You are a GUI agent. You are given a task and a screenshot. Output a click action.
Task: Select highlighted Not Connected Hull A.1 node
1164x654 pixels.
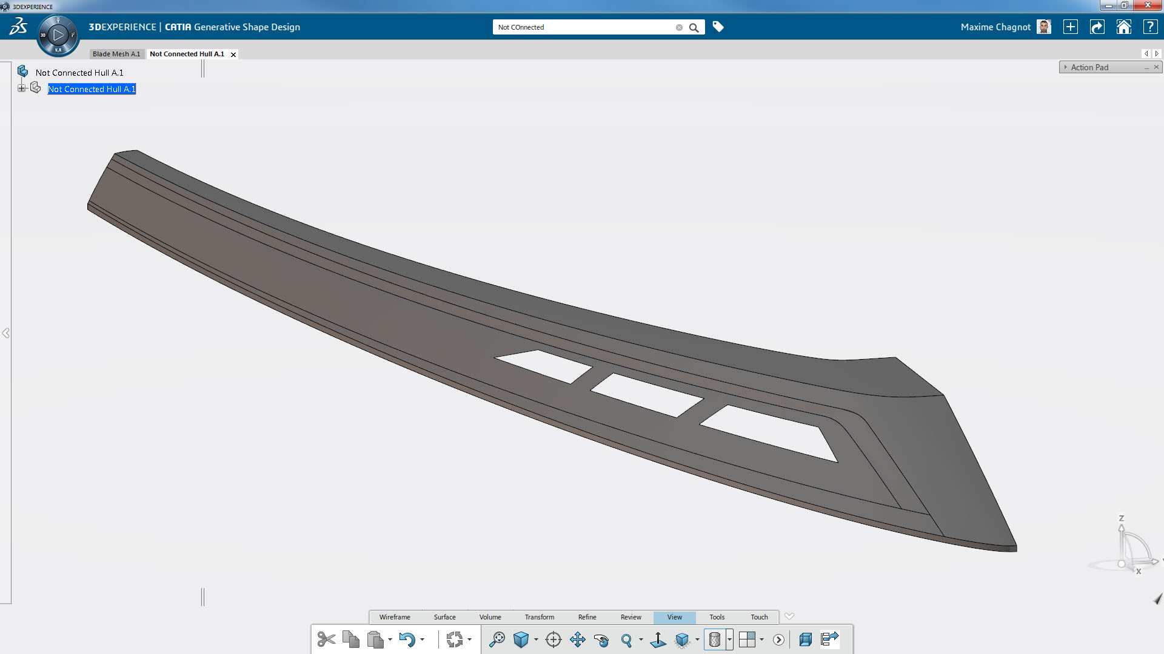pos(92,89)
